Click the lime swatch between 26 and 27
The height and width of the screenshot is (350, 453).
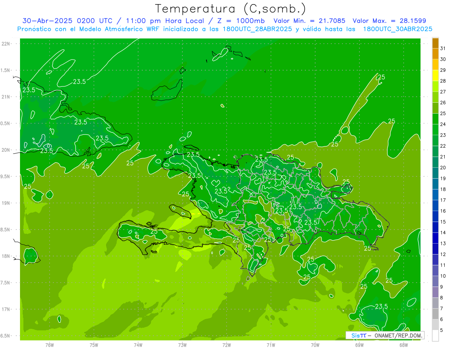coord(435,97)
